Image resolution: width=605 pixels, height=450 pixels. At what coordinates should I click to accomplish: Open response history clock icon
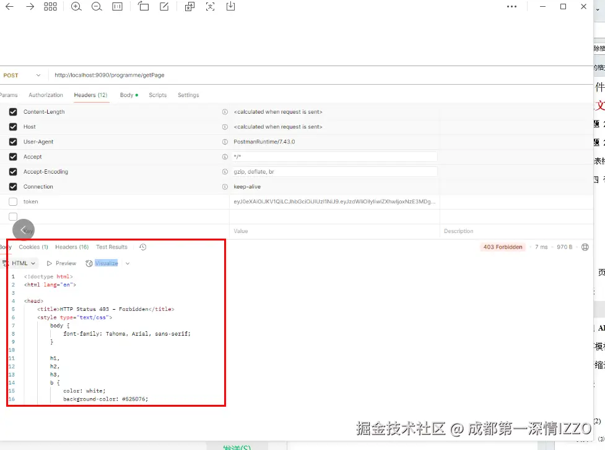(143, 247)
